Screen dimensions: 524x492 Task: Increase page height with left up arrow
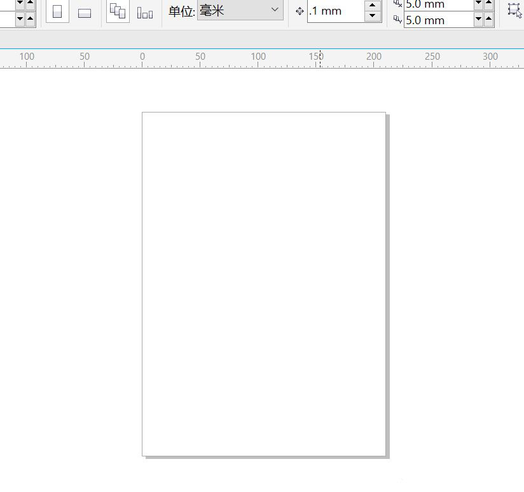click(x=30, y=18)
